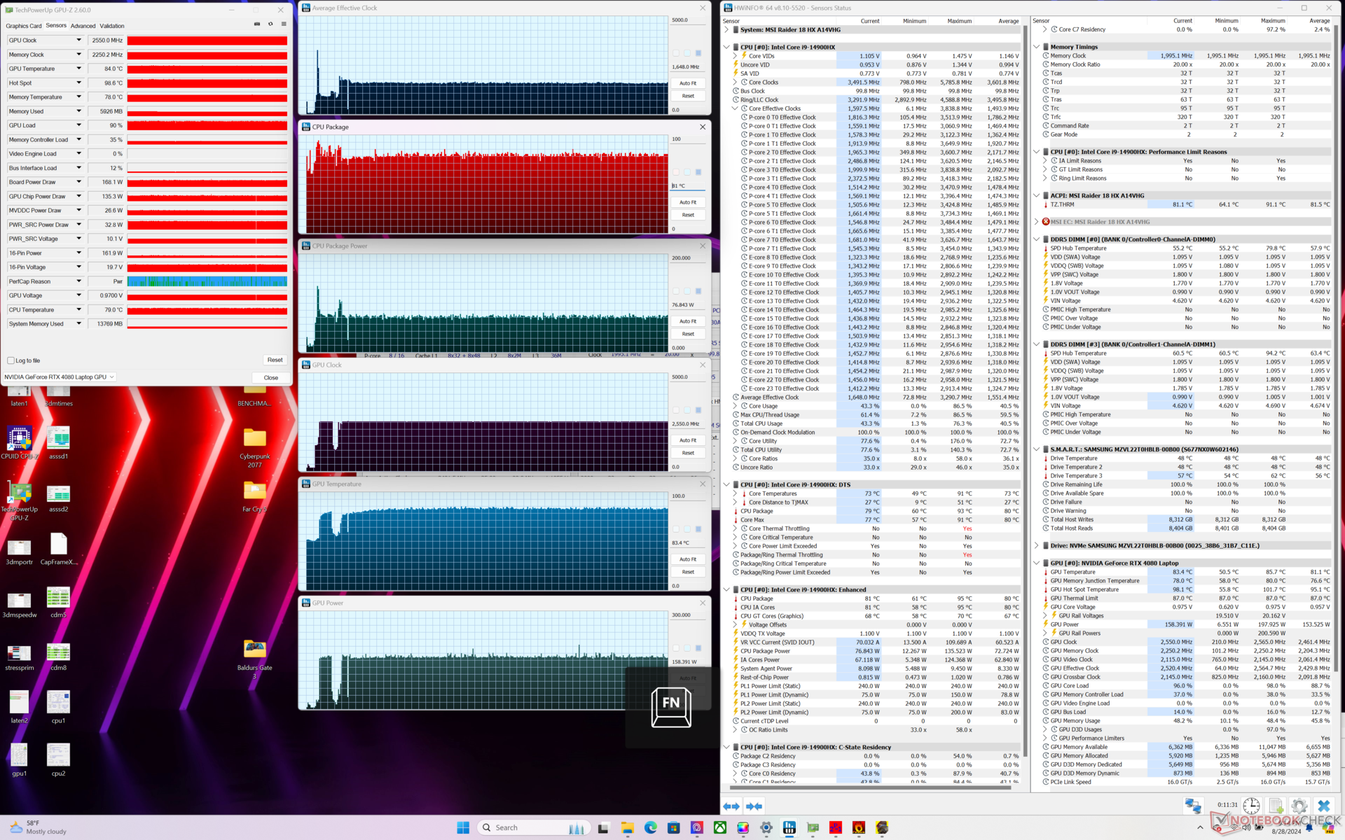Screen dimensions: 1345x840
Task: Expand MSI EC Raider sensor group
Action: point(1036,222)
